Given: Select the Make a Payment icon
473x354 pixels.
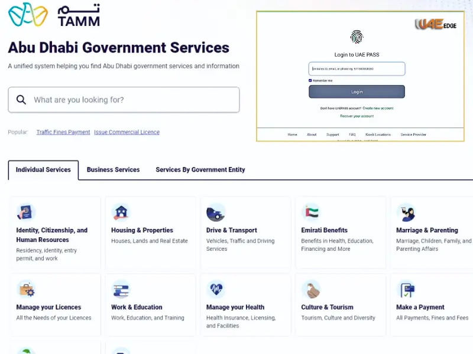Looking at the screenshot, I should pyautogui.click(x=406, y=289).
